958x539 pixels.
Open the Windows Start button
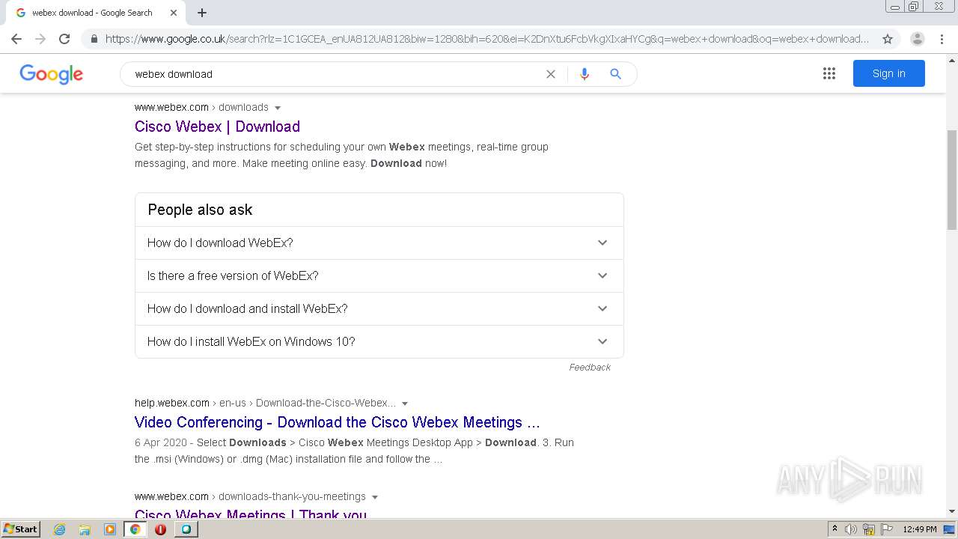tap(21, 529)
